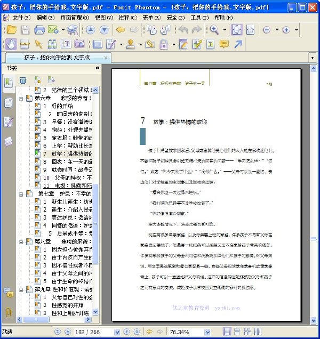Open dropdown next to the stamp tool
This screenshot has width=320, height=339.
coord(140,45)
